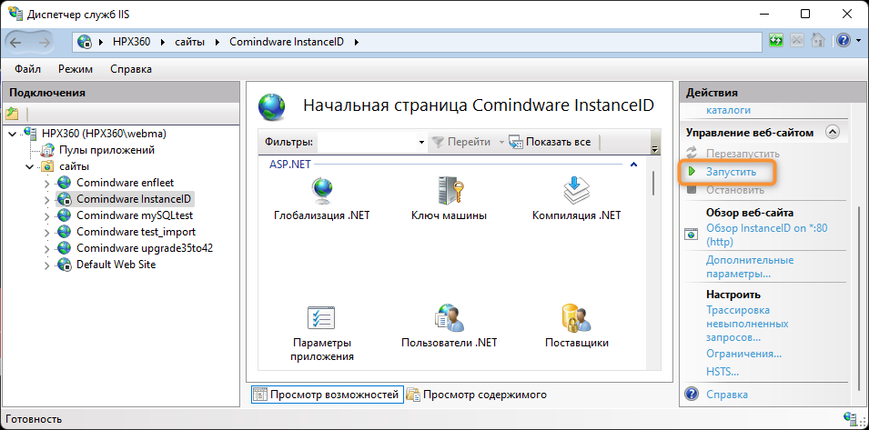Open Дополнительные параметры link
Screen dimensions: 869x430
[x=750, y=266]
